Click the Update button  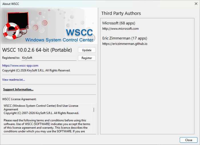tap(87, 50)
